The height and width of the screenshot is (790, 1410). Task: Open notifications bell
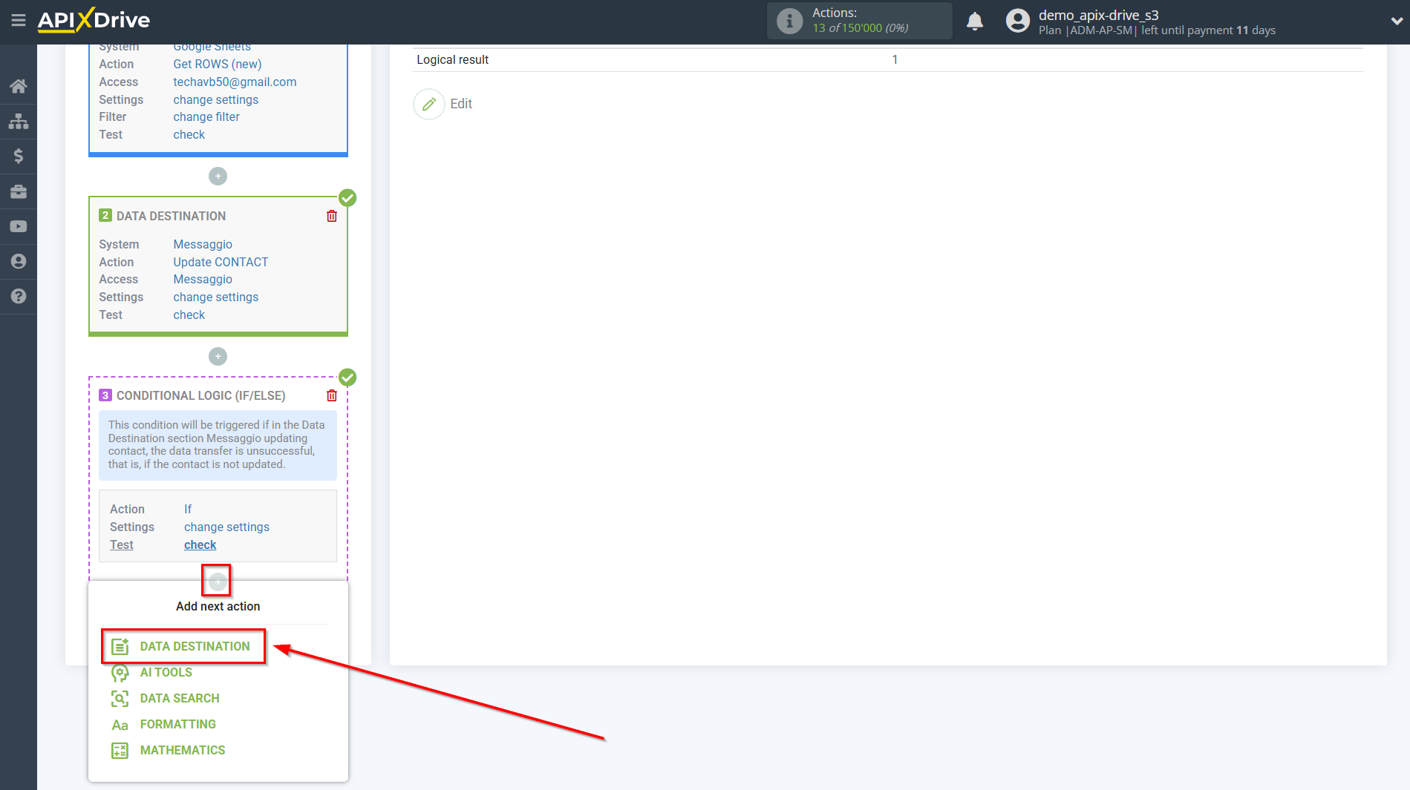click(x=975, y=22)
